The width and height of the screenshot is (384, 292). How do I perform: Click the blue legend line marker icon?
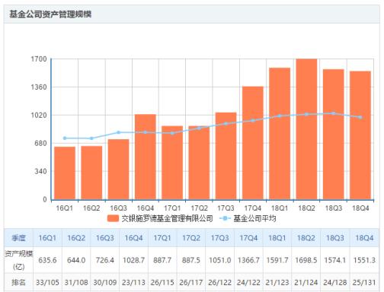225,218
